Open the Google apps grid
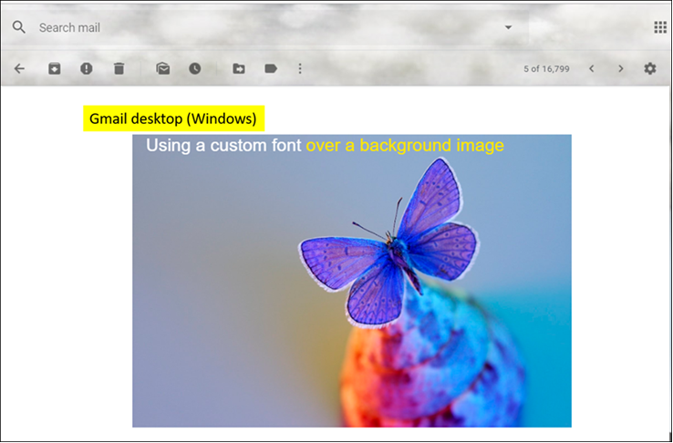 click(x=660, y=27)
